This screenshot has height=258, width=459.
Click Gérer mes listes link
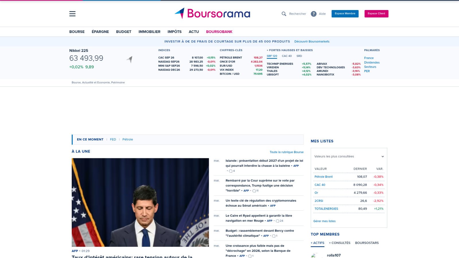324,221
